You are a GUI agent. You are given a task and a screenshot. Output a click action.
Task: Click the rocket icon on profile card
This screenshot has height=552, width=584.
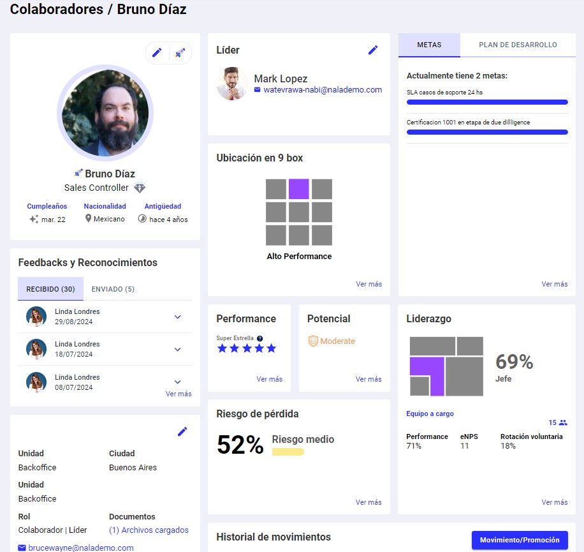(180, 53)
